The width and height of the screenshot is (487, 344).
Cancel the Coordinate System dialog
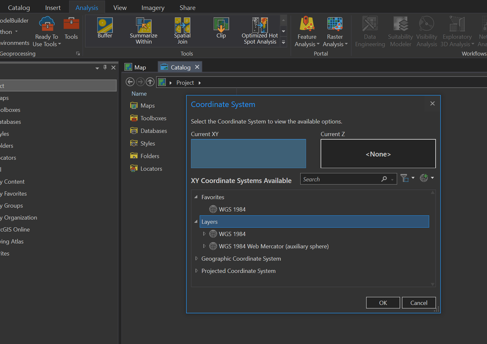(x=418, y=303)
